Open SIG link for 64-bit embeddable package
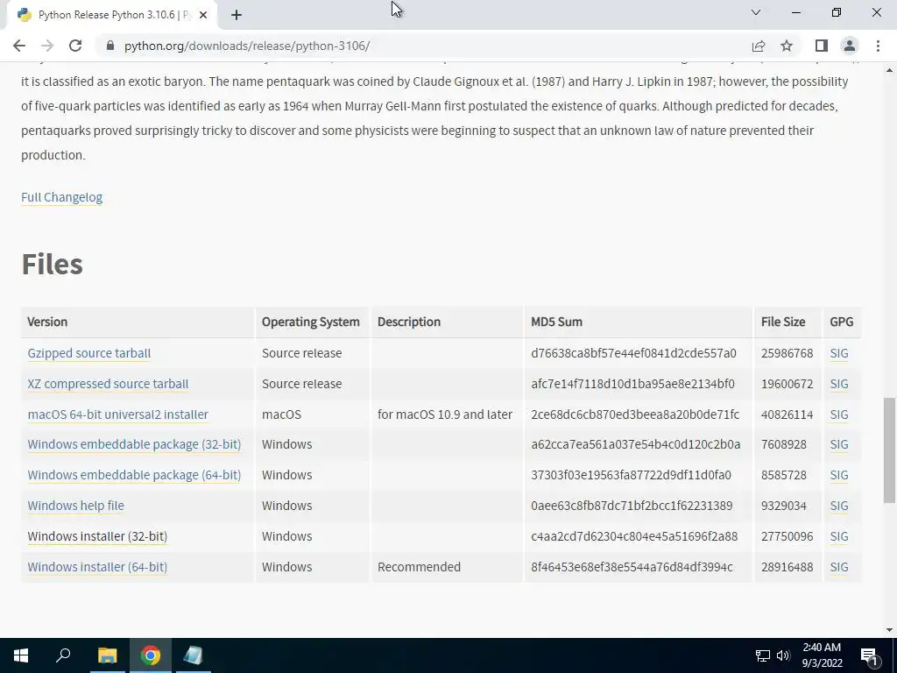897x673 pixels. pos(838,475)
